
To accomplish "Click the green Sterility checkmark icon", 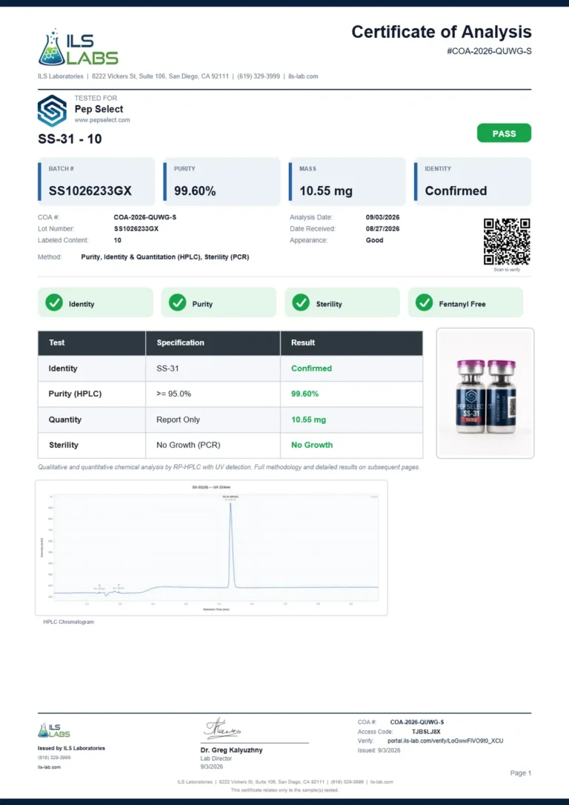I will [x=301, y=303].
